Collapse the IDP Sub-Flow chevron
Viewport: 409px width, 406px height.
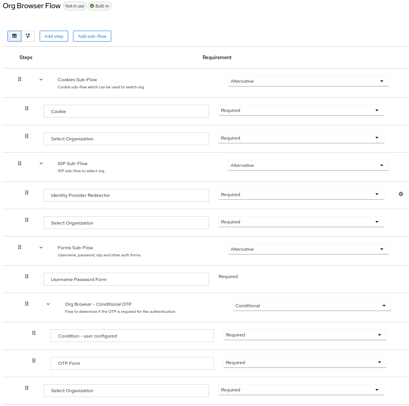pos(41,163)
